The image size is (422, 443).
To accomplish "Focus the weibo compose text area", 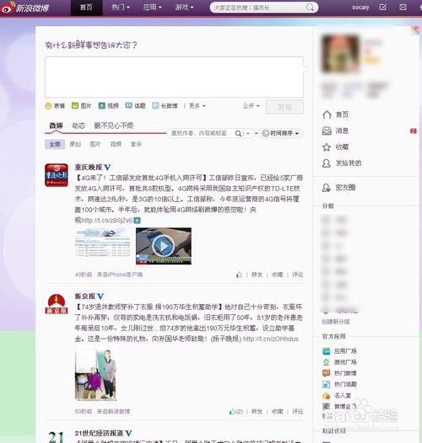I will pyautogui.click(x=174, y=77).
